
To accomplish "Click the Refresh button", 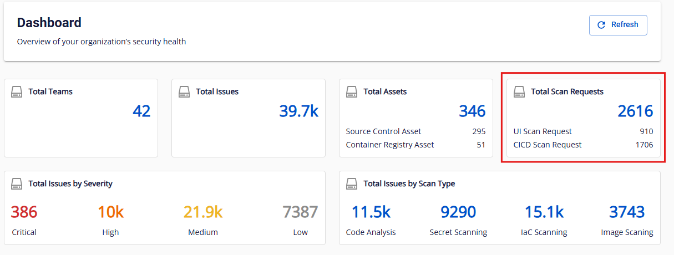I will [618, 25].
